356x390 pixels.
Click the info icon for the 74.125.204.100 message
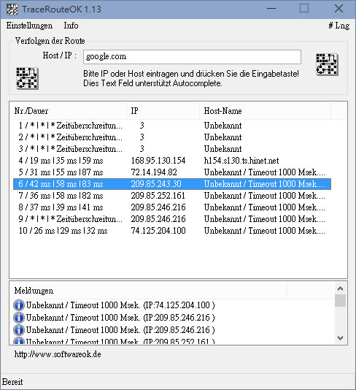coord(19,305)
